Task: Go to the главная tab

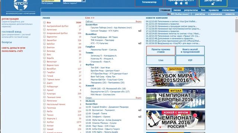Action: coord(165,10)
